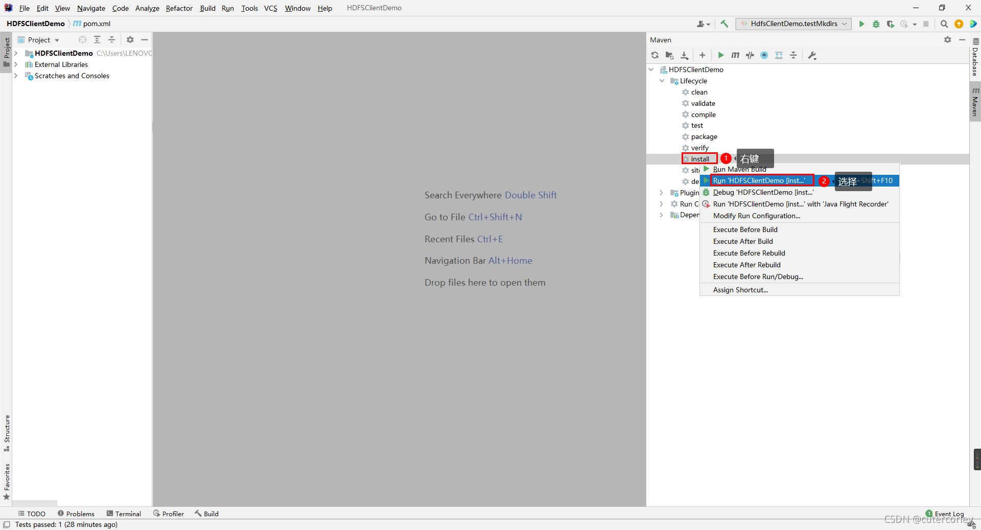The width and height of the screenshot is (981, 530).
Task: Collapse Lifecycle node in Maven tree
Action: [662, 81]
